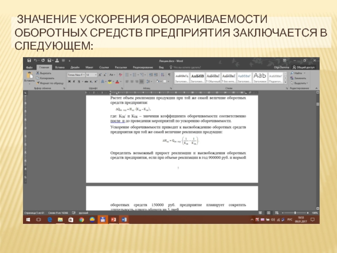
Task: Toggle italic formatting (К)
Action: (x=74, y=81)
